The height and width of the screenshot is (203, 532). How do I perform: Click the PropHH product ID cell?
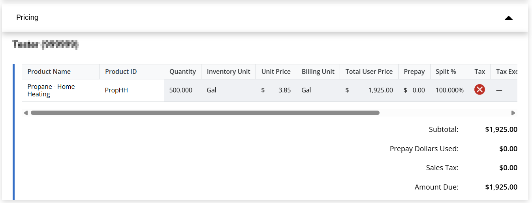click(x=117, y=90)
